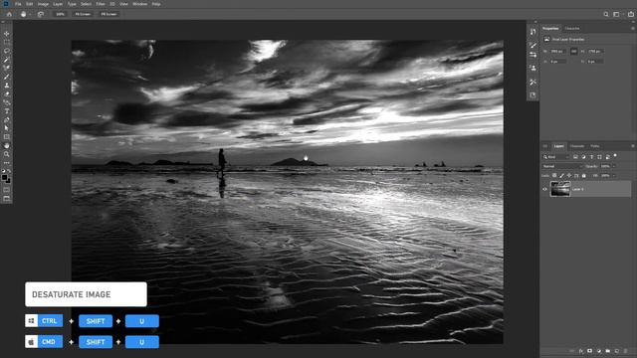Switch to the Layers tab
The image size is (637, 358).
click(559, 146)
